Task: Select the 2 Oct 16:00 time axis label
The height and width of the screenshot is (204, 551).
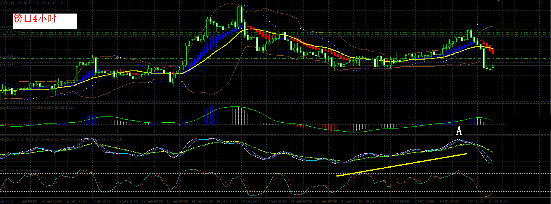Action: pyautogui.click(x=425, y=201)
